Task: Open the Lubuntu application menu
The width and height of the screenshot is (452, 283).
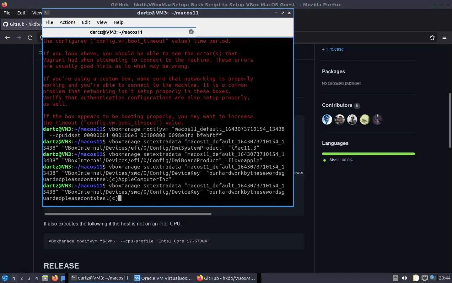Action: [5, 278]
